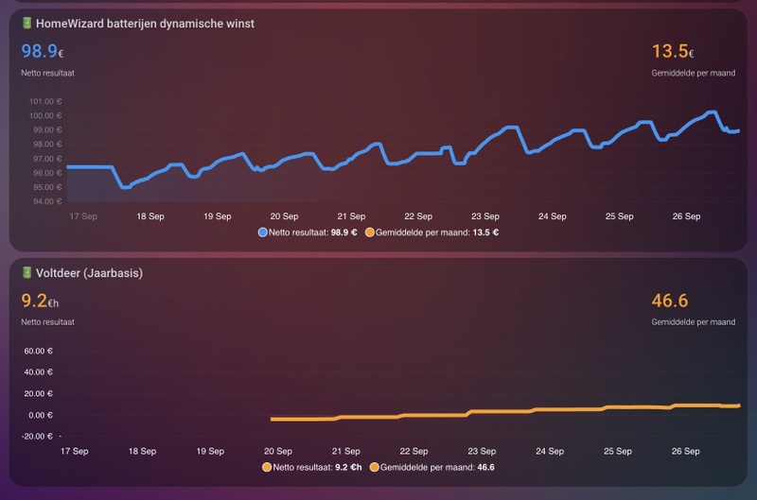Click the 94.00 € y-axis label
The width and height of the screenshot is (757, 500).
coord(47,201)
